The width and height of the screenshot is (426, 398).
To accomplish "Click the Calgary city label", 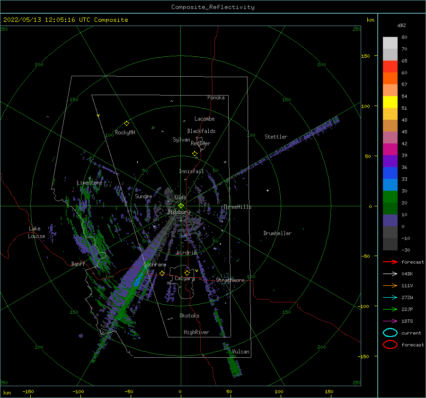I will point(185,278).
